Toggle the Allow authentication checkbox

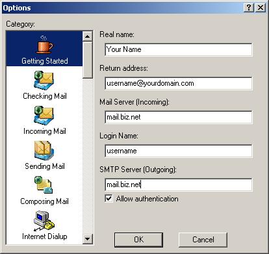pos(109,198)
